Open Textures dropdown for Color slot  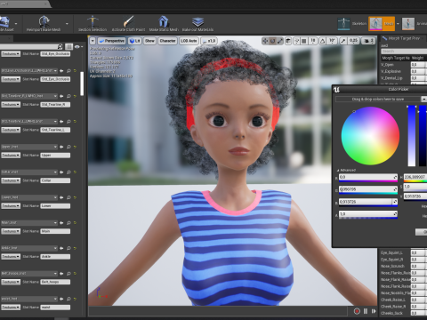11,180
